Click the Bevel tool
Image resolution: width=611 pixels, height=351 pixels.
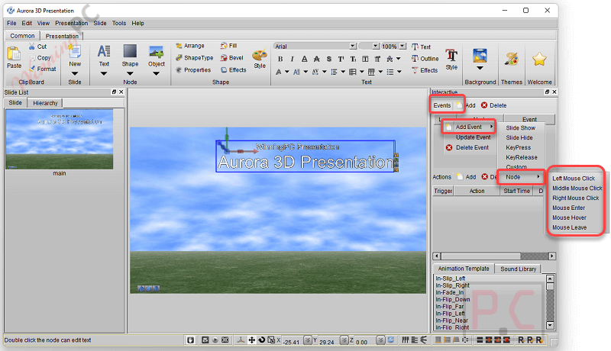click(232, 58)
